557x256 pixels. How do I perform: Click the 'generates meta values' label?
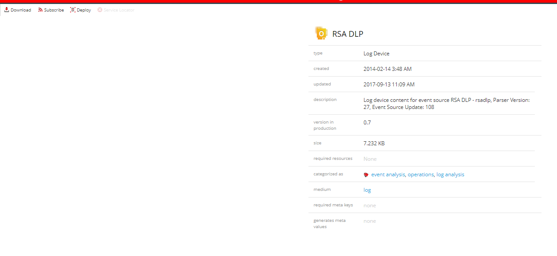[329, 224]
